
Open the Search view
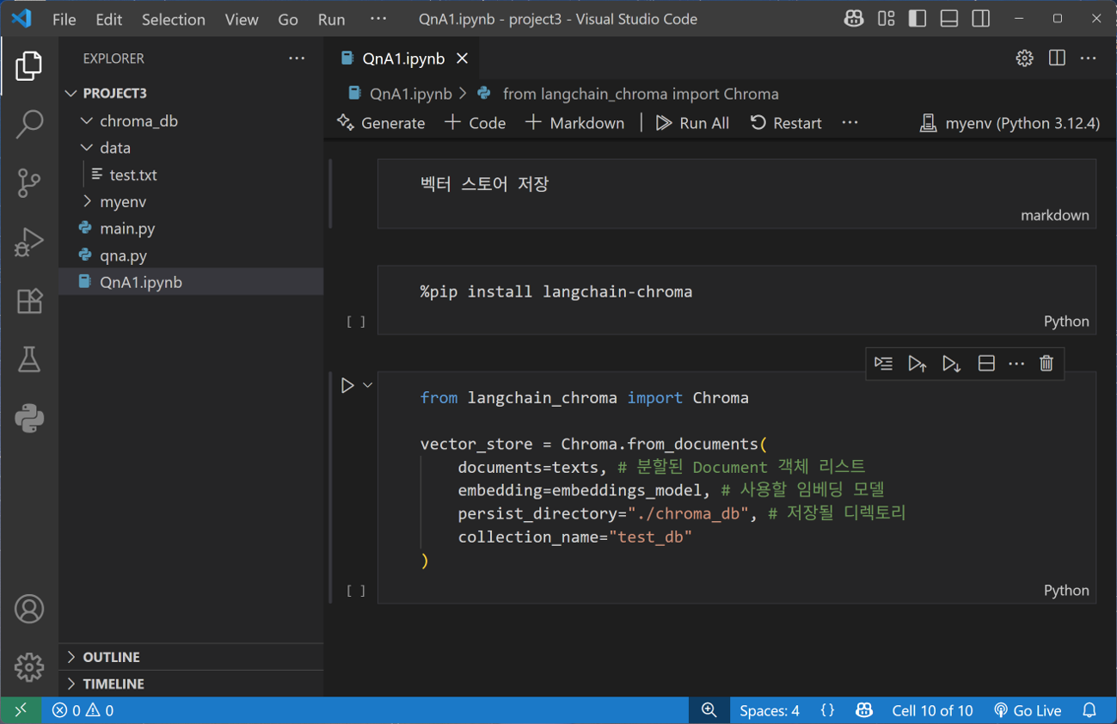tap(28, 124)
